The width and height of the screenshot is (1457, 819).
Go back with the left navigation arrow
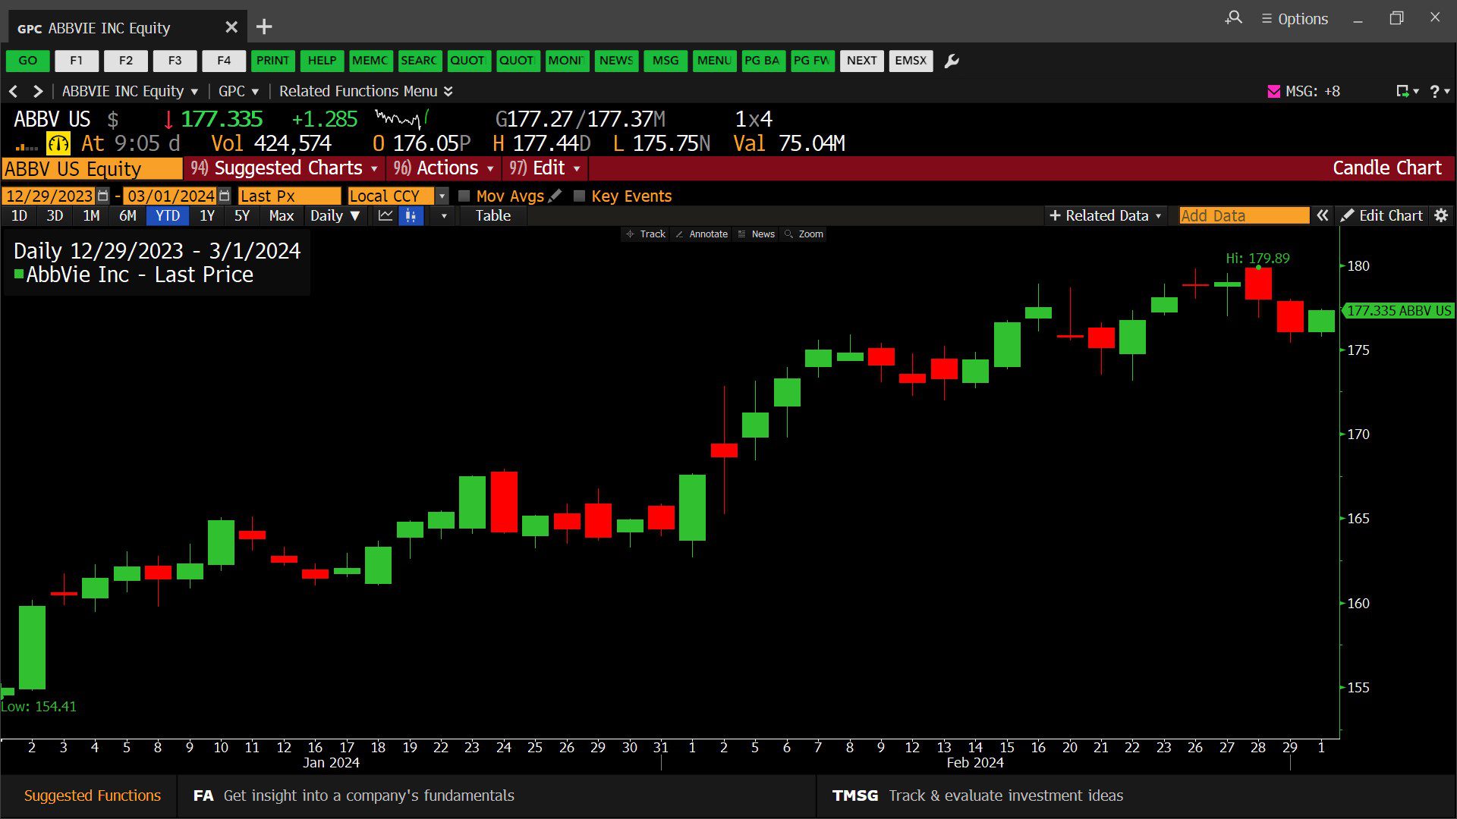click(x=13, y=91)
